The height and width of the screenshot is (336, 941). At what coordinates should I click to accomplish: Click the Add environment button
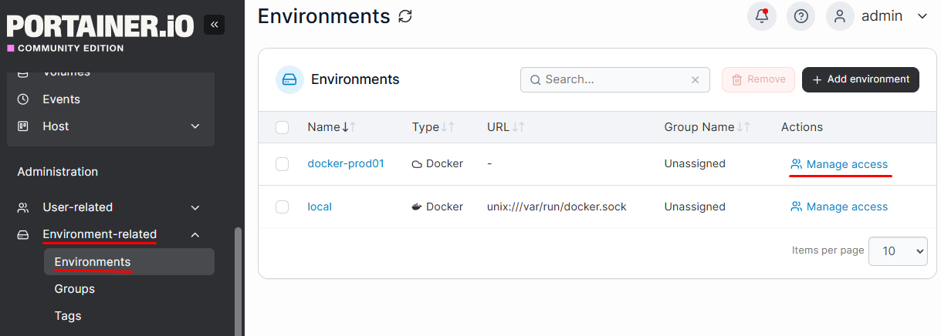(861, 79)
